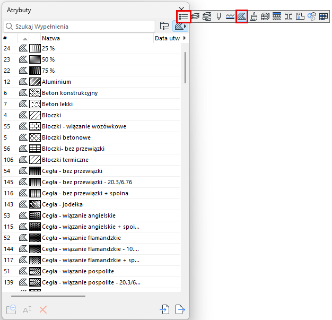This screenshot has height=320, width=332.
Task: Select Cegła - bez przewiązki - 20.3/6.76
Action: tap(91, 182)
